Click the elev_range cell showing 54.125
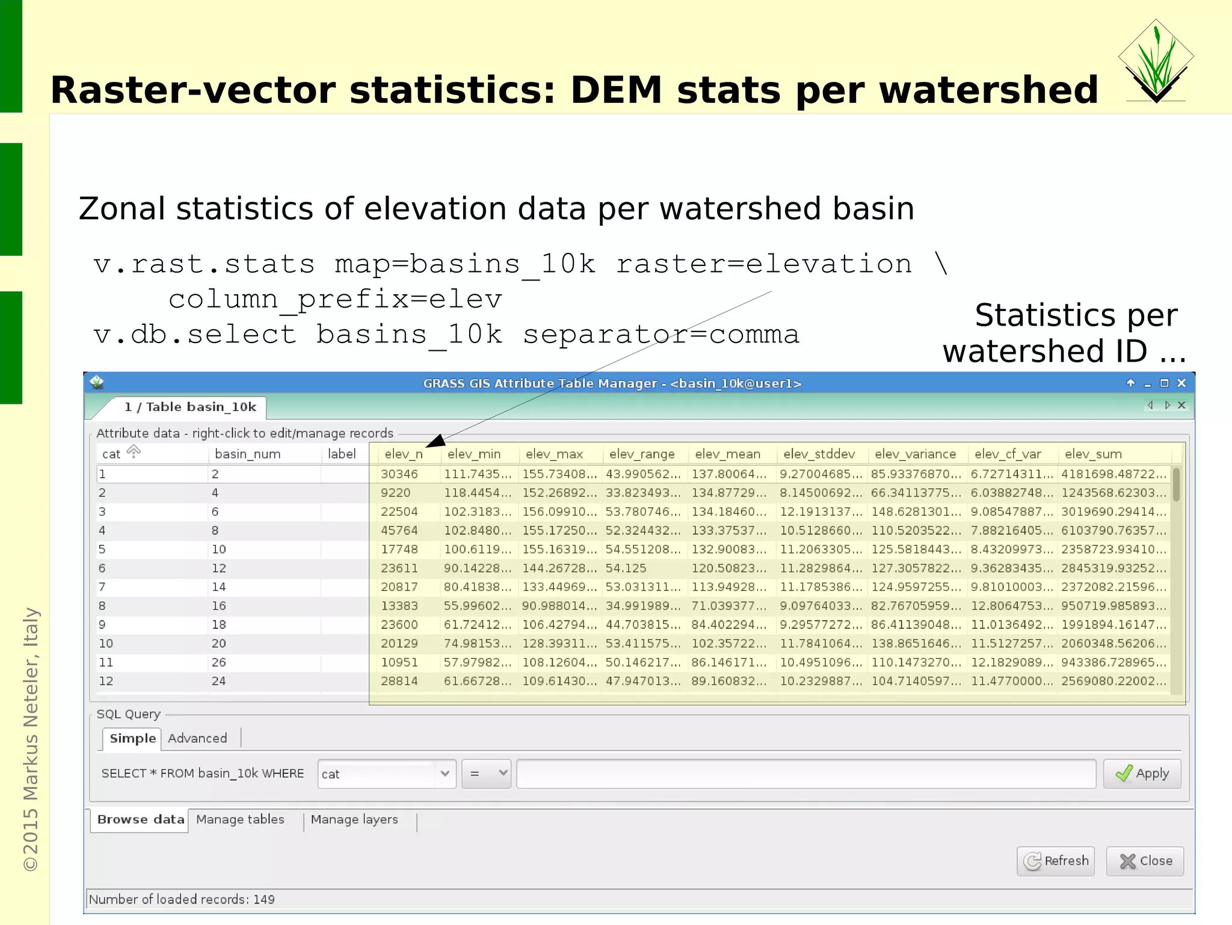The width and height of the screenshot is (1232, 925). point(645,568)
